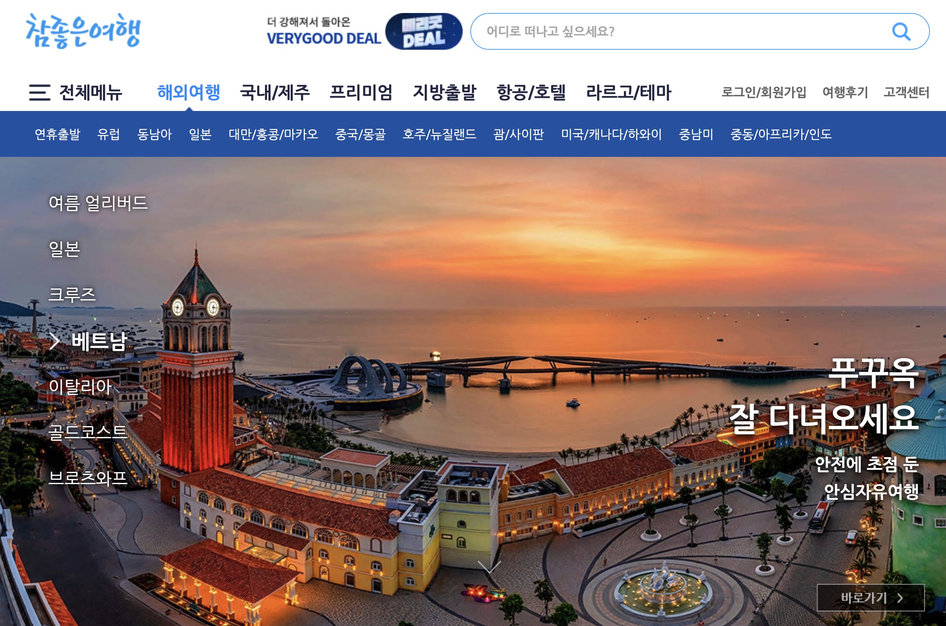Image resolution: width=946 pixels, height=626 pixels.
Task: Open the 해외여행 menu tab
Action: tap(188, 92)
